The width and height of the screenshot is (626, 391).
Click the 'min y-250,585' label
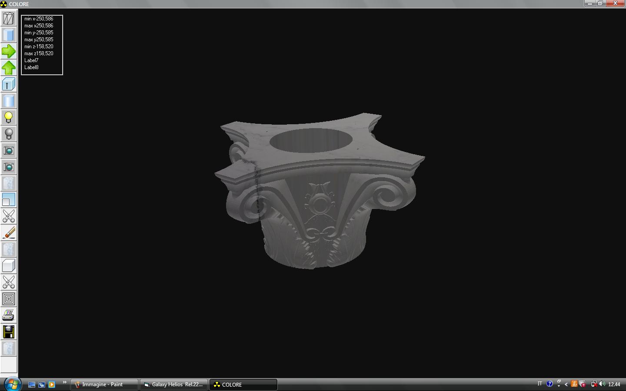[x=39, y=33]
